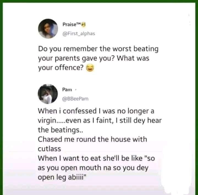
Task: Click the laughing emoji after 'your offence?'
Action: pos(90,68)
